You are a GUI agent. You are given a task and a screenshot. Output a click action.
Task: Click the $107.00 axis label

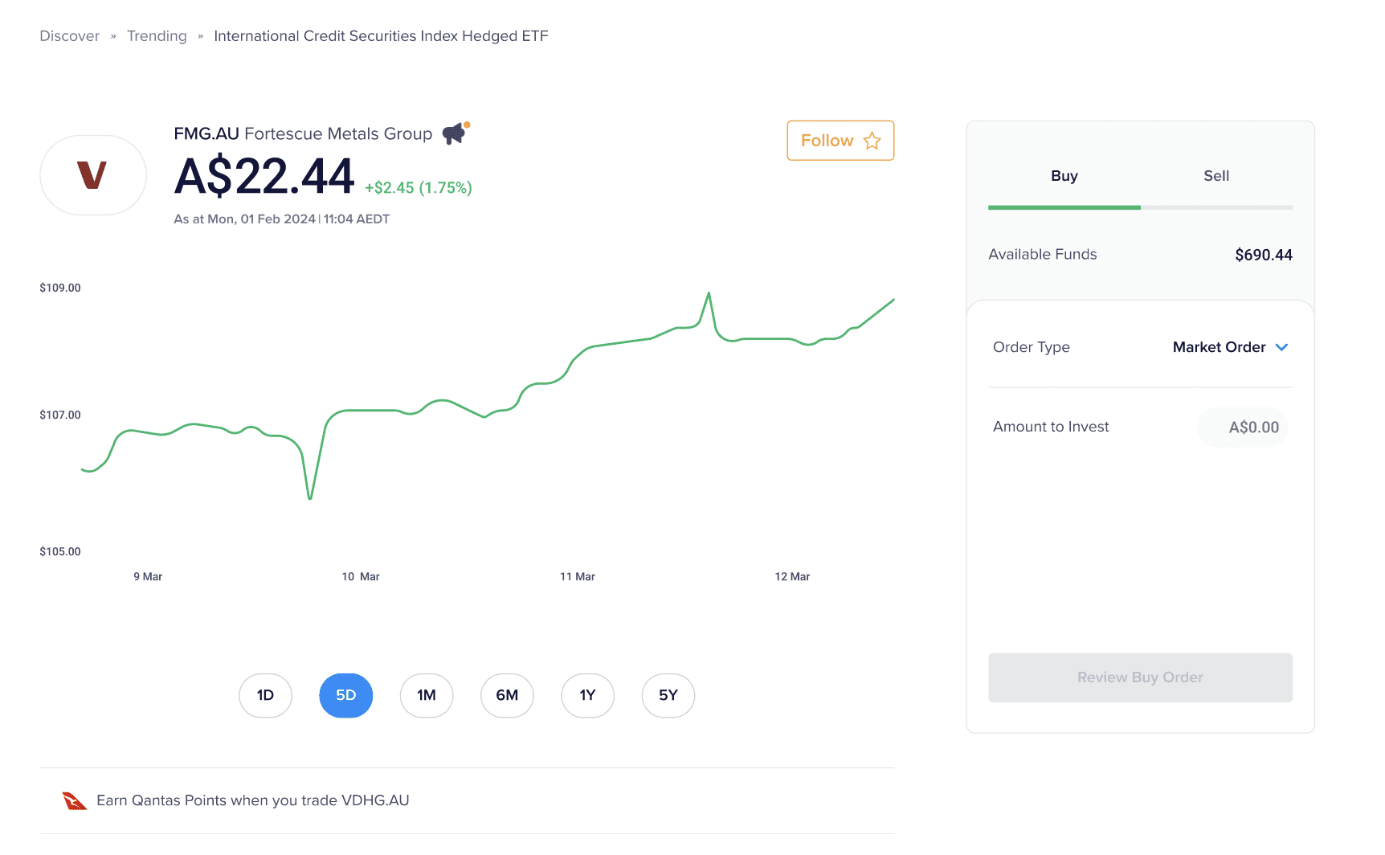tap(60, 415)
